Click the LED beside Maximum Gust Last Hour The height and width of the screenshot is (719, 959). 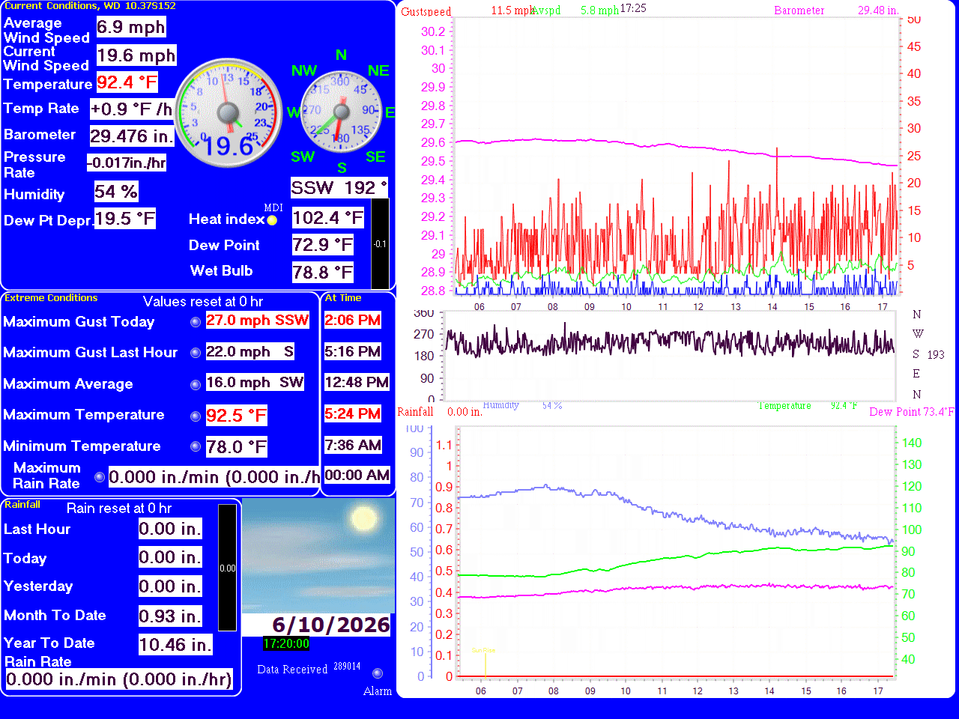[x=196, y=353]
